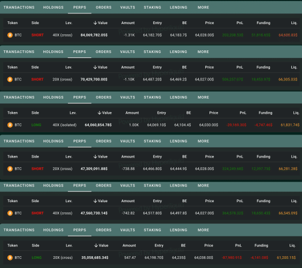
Task: Open LENDING tab above the 35,058,685.34$ position
Action: (x=179, y=230)
